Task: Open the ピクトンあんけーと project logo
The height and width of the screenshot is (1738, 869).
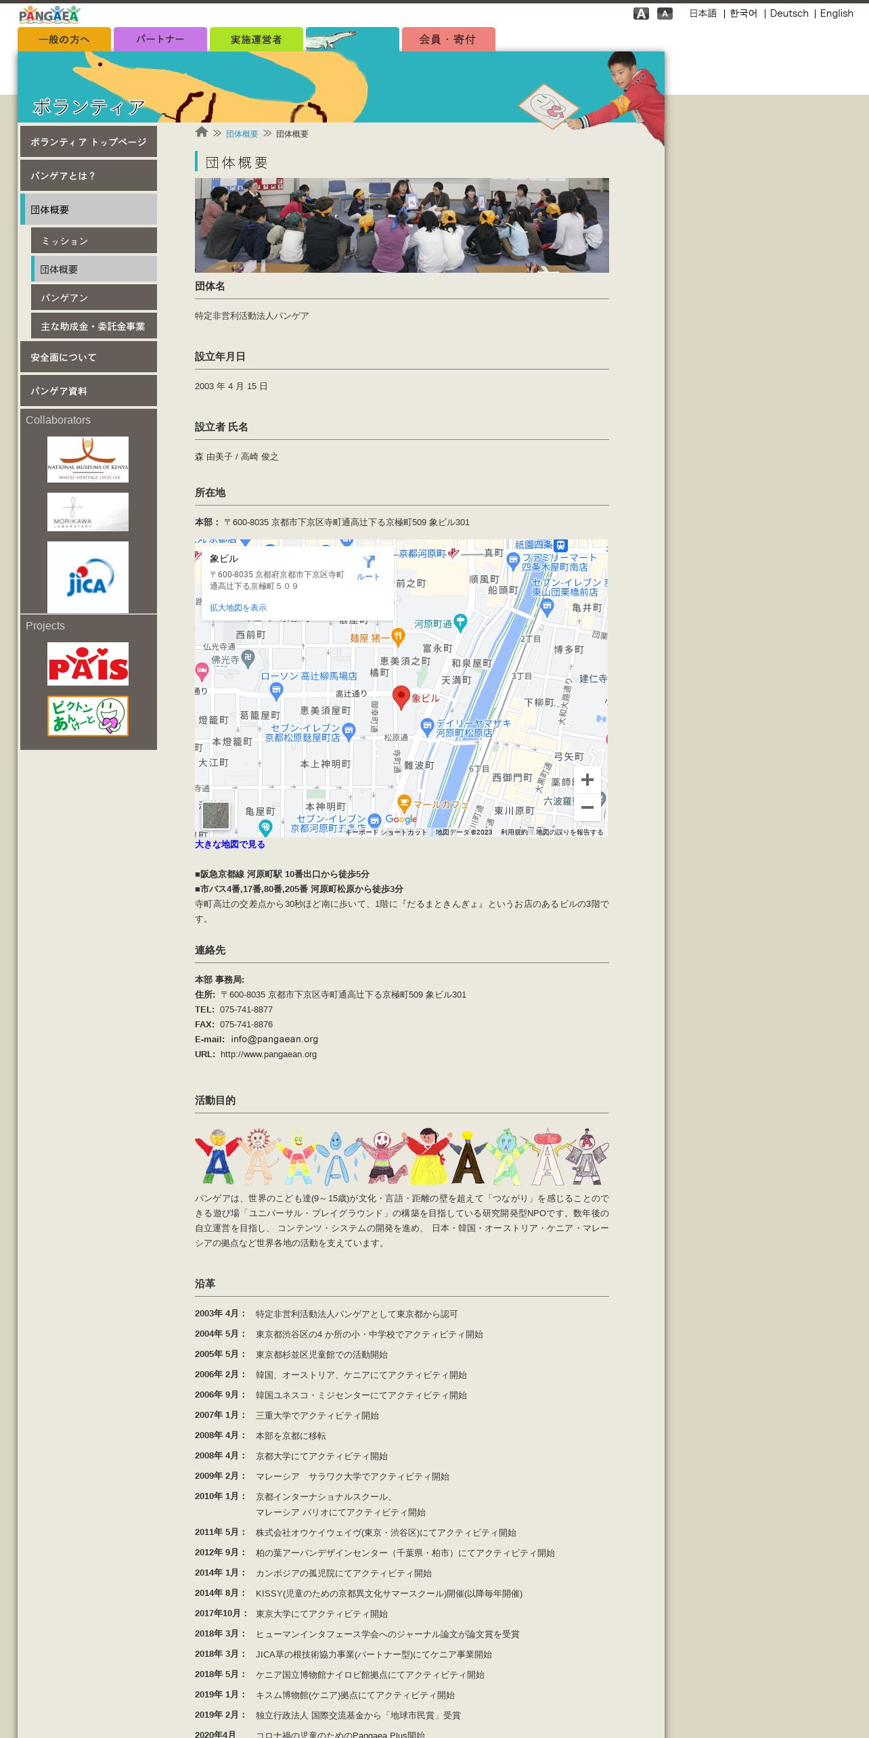Action: [88, 716]
